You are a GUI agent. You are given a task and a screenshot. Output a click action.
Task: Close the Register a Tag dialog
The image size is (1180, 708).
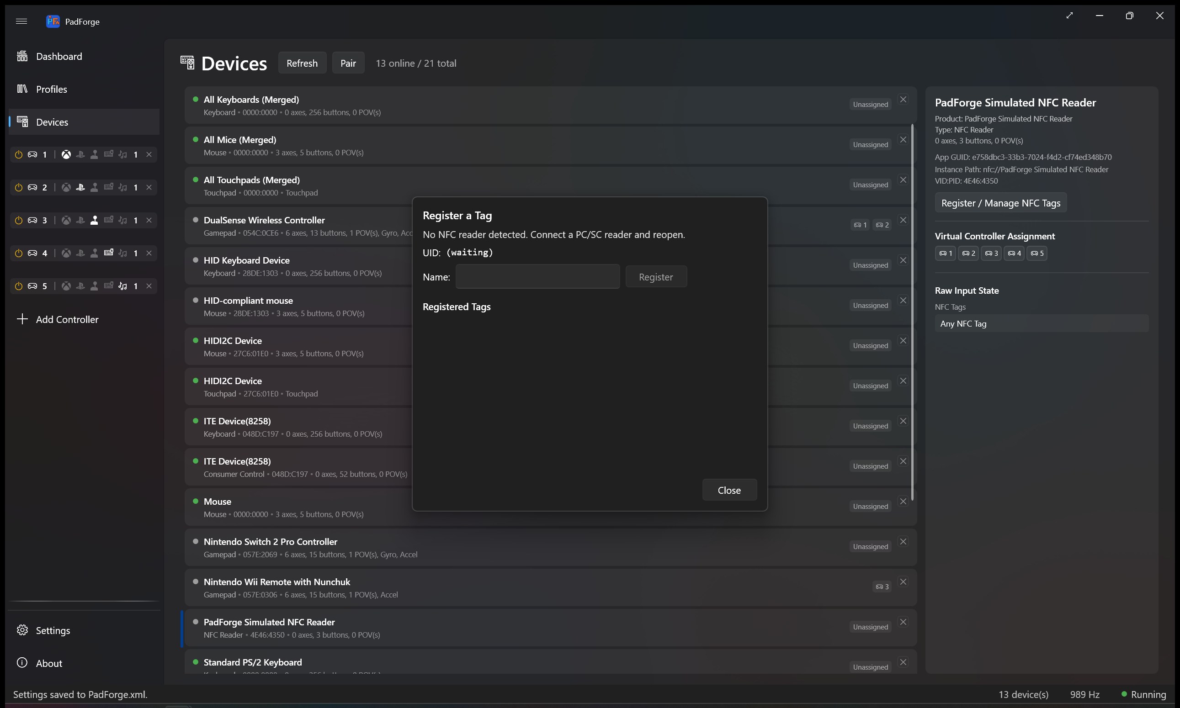coord(729,490)
